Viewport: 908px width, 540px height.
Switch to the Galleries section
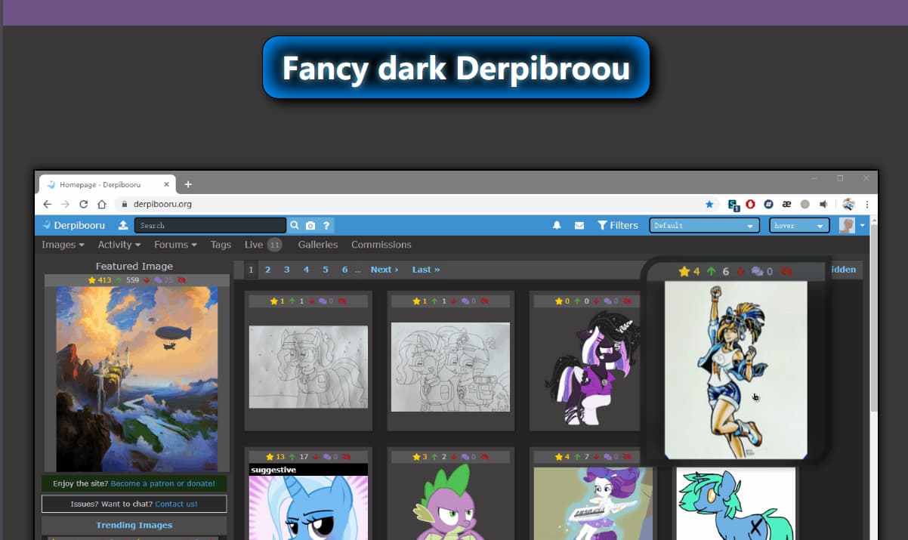coord(317,245)
